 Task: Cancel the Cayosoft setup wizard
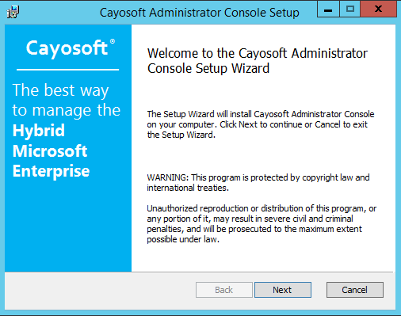click(x=355, y=290)
